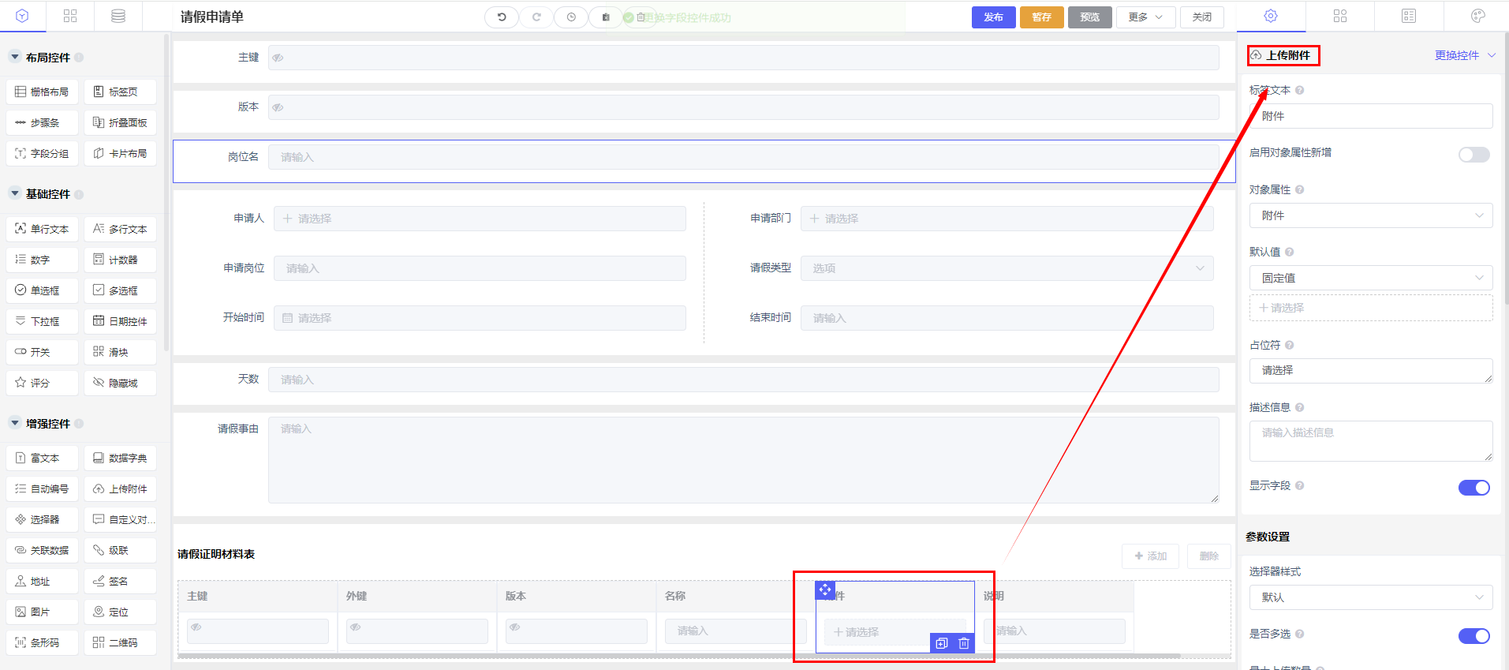1509x670 pixels.
Task: Click the 发布 button
Action: (x=993, y=17)
